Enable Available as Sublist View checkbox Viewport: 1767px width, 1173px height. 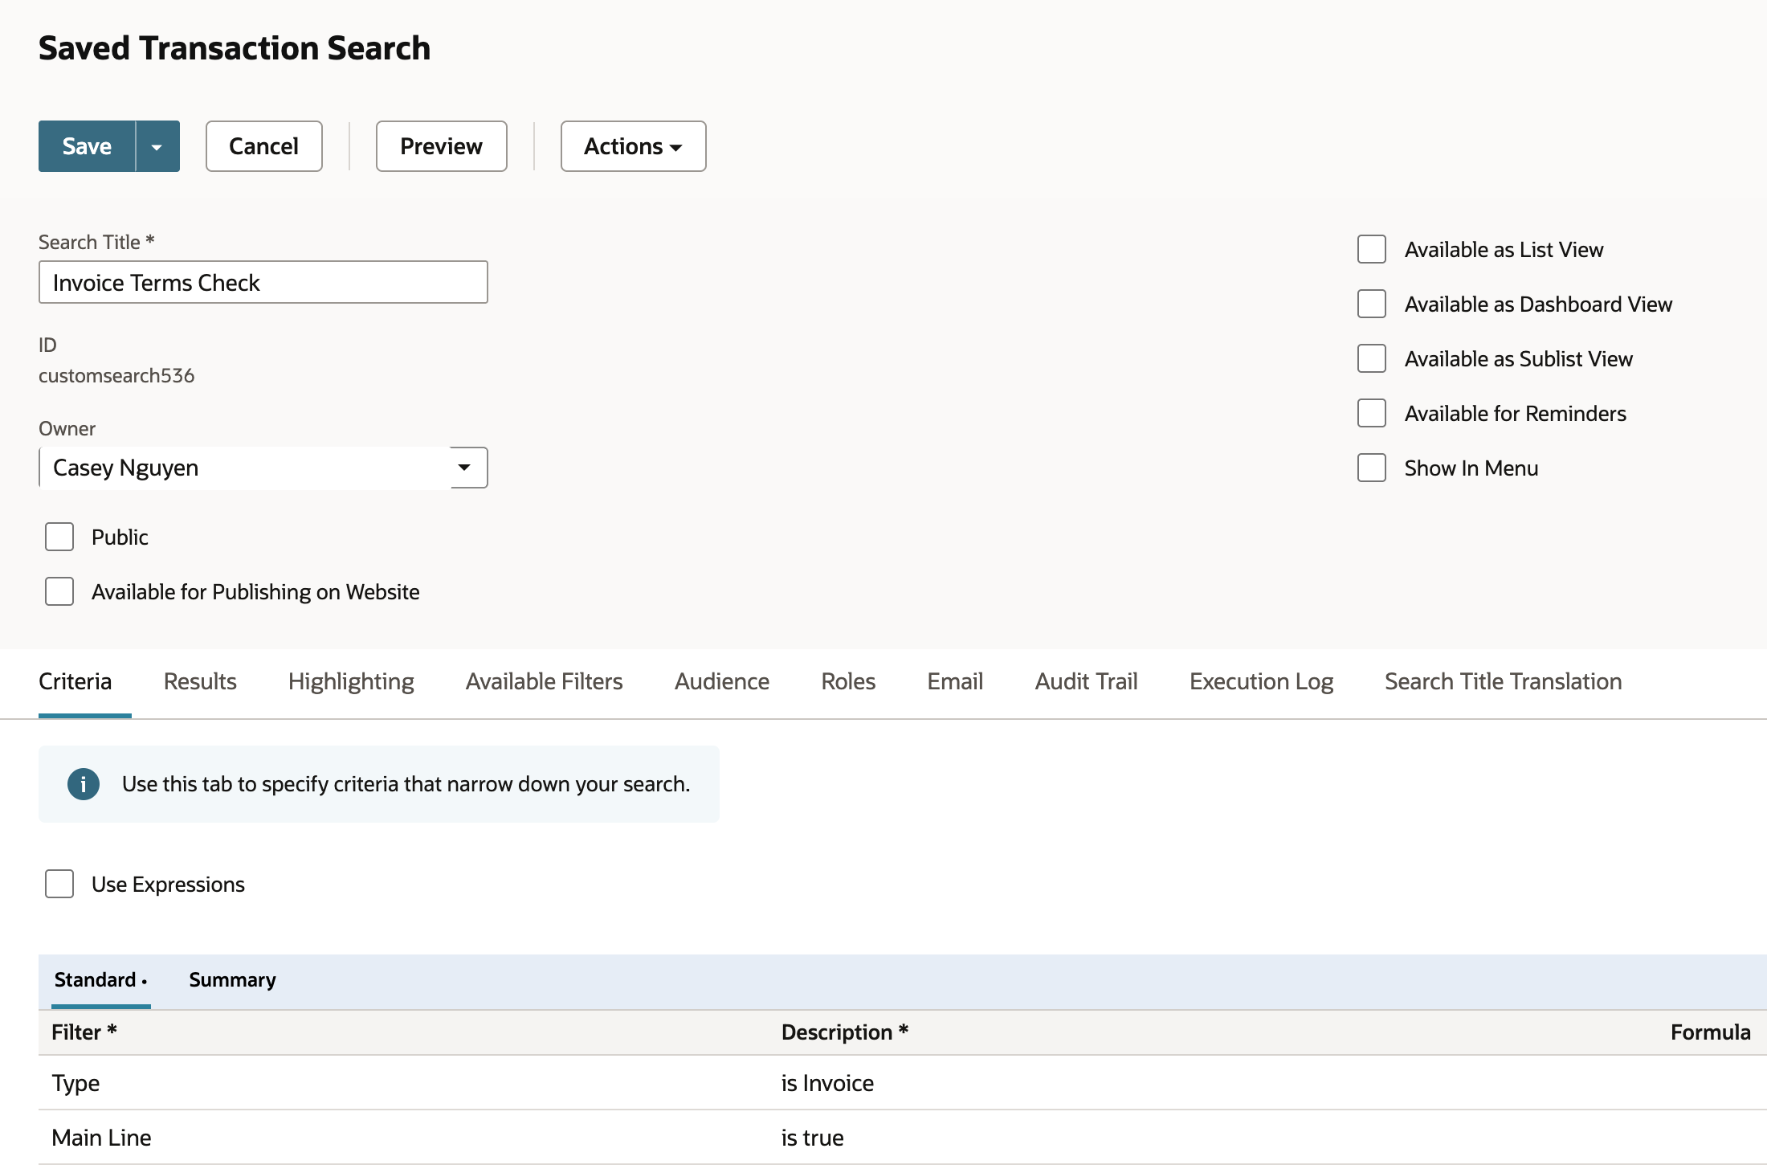pyautogui.click(x=1372, y=358)
